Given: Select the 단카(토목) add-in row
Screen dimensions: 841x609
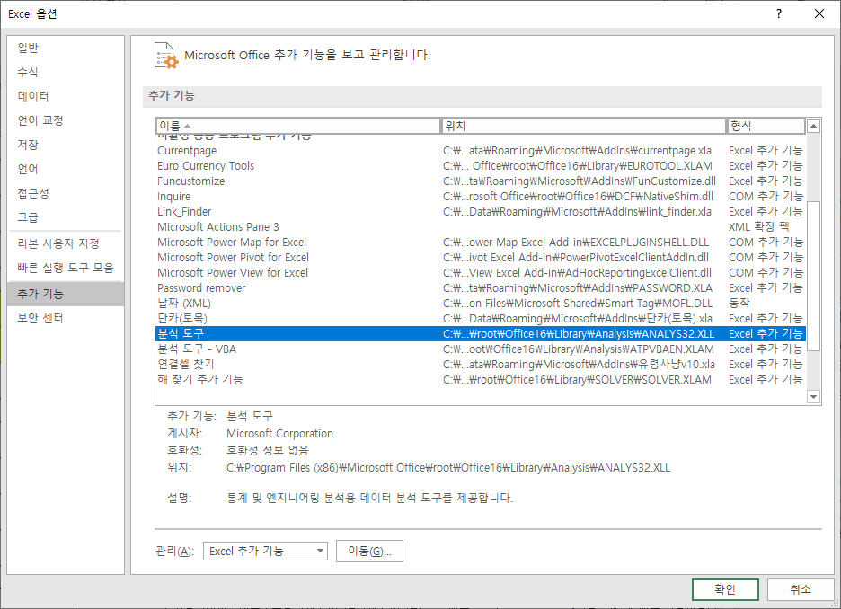Looking at the screenshot, I should coord(480,319).
